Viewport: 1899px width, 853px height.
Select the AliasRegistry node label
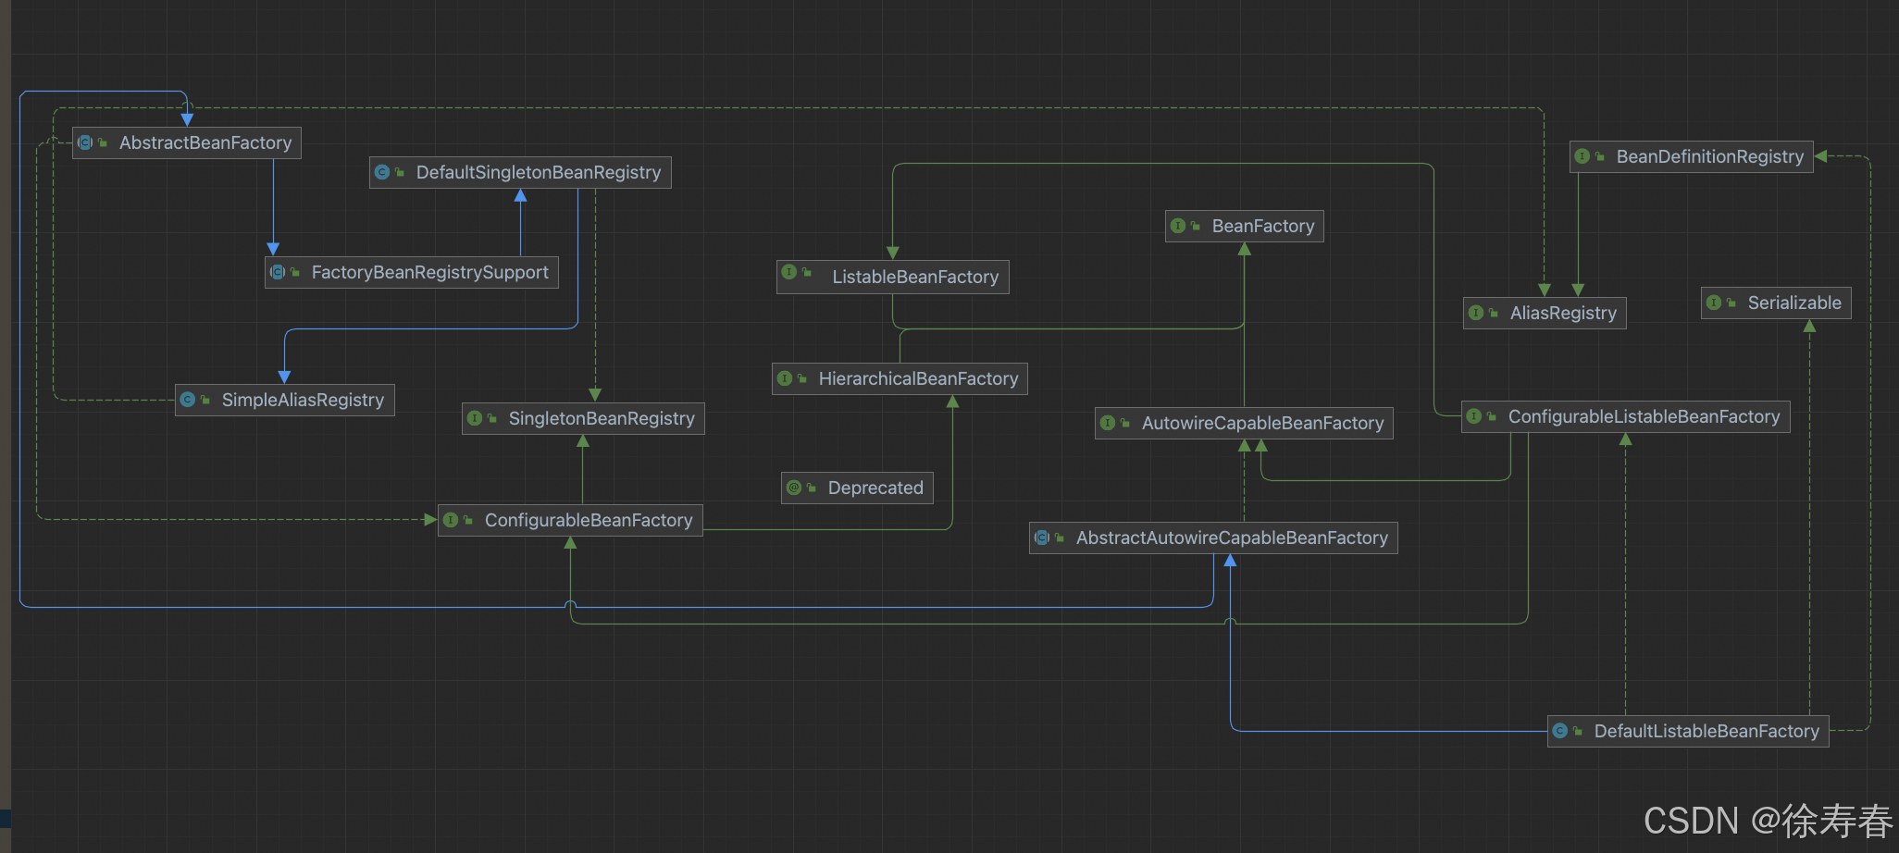(x=1563, y=313)
